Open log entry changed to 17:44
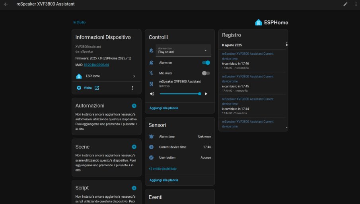This screenshot has height=204, width=360. point(253,106)
